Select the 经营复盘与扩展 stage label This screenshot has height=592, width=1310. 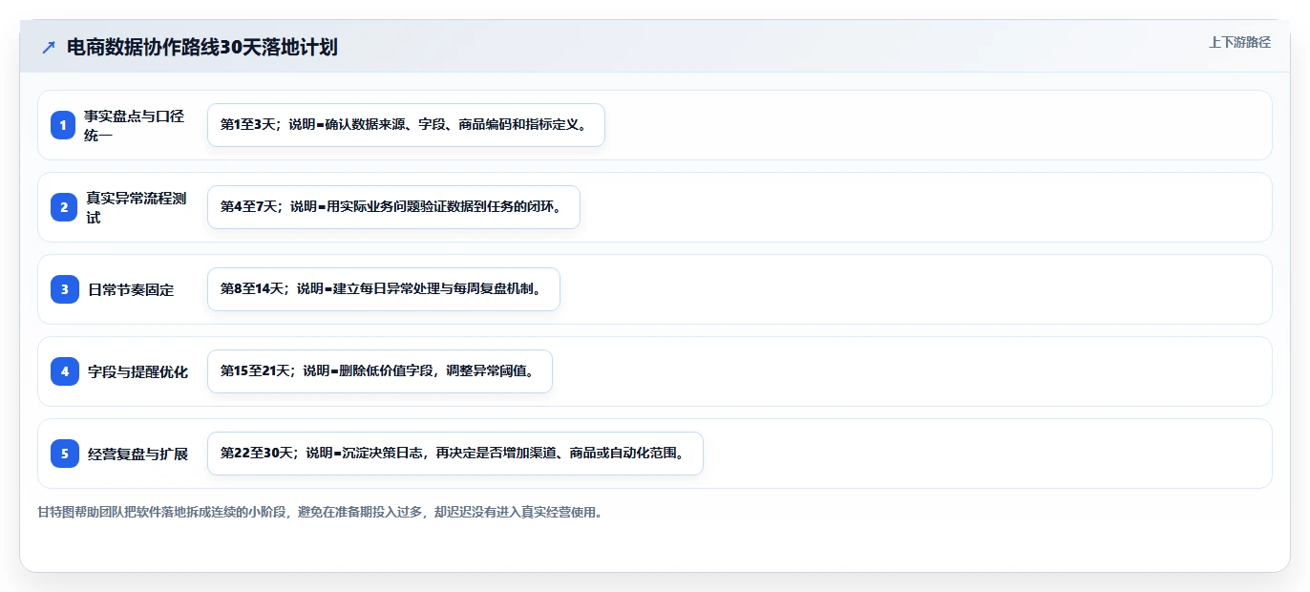tap(137, 454)
